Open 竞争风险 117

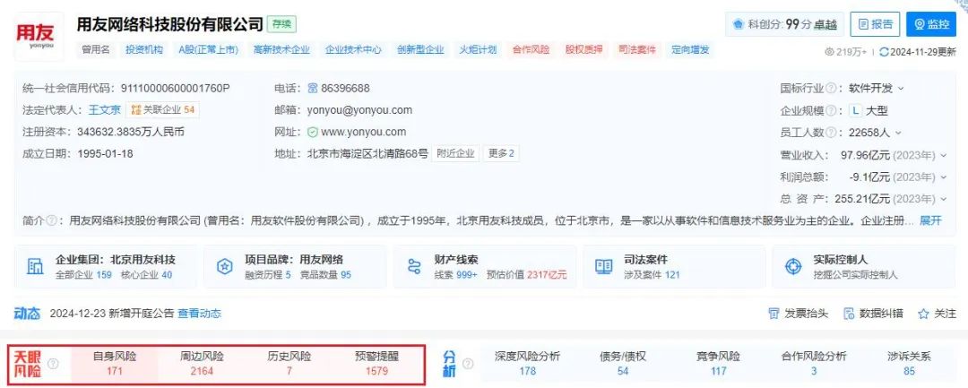click(x=718, y=363)
